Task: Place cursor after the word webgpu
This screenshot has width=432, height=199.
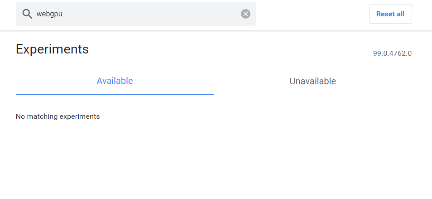Action: [x=62, y=14]
